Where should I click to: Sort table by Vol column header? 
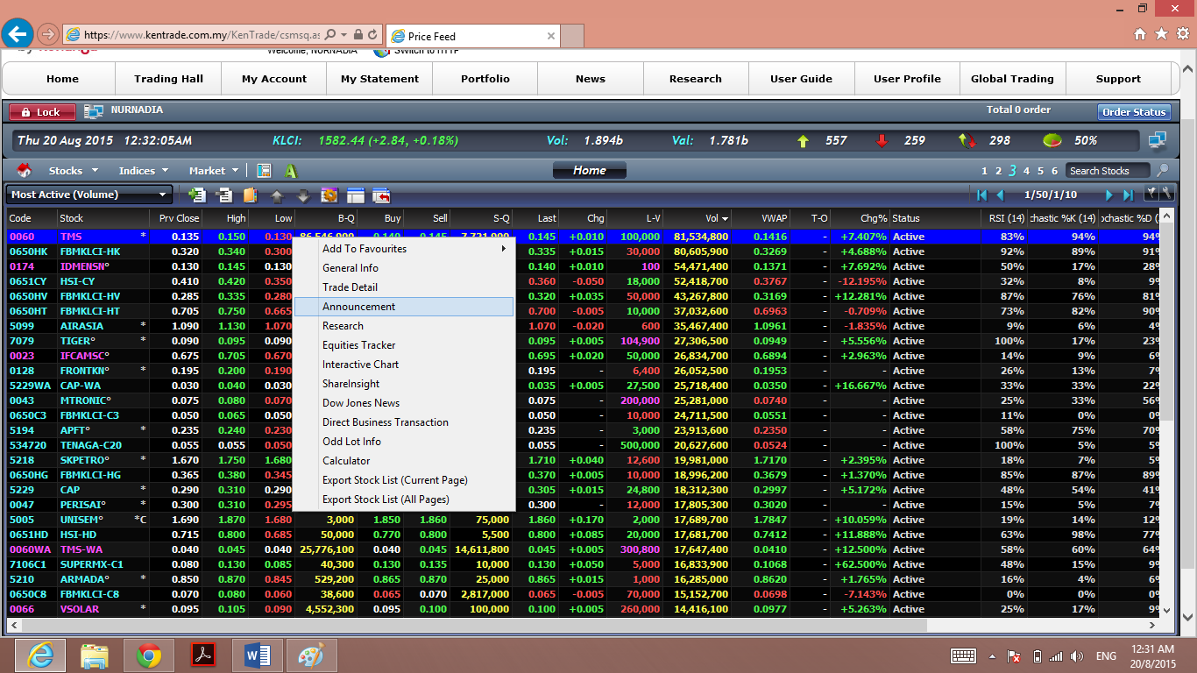(698, 218)
